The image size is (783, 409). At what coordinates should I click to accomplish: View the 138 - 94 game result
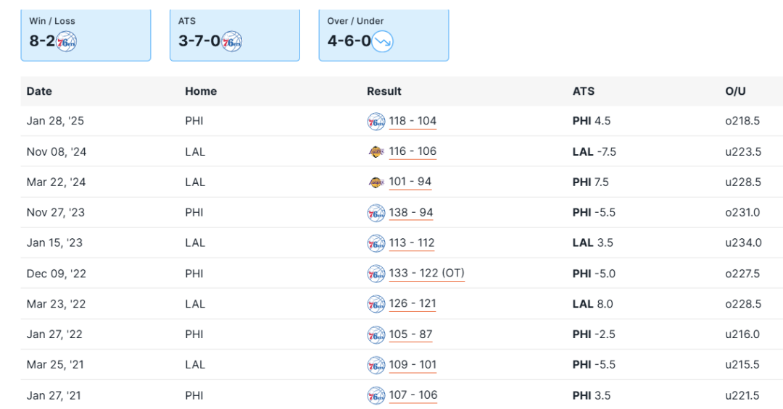[x=411, y=212]
